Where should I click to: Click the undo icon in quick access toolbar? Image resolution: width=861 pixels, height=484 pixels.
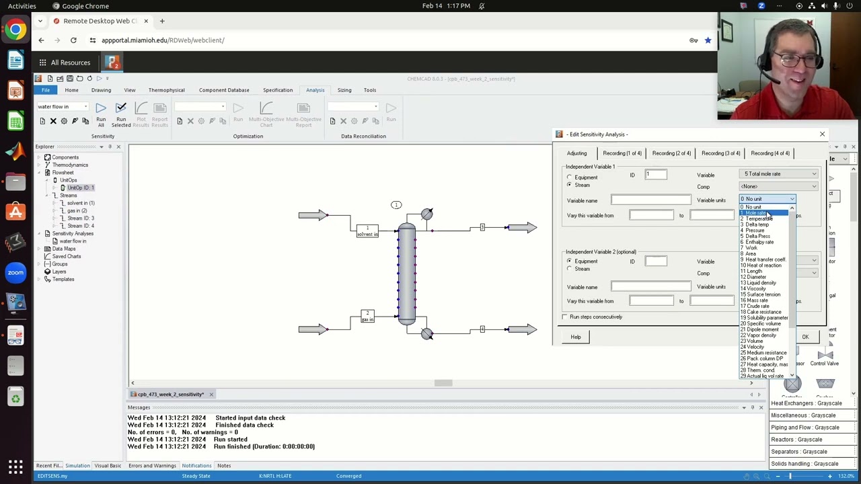[x=79, y=79]
